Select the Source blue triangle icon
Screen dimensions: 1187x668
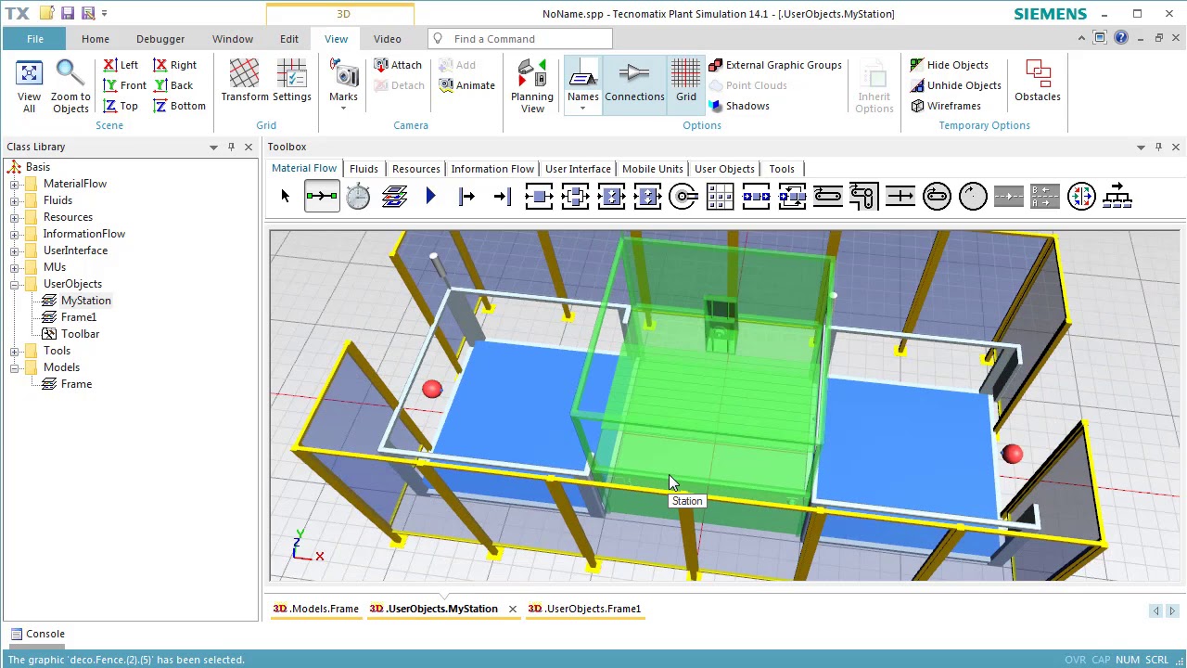coord(430,196)
